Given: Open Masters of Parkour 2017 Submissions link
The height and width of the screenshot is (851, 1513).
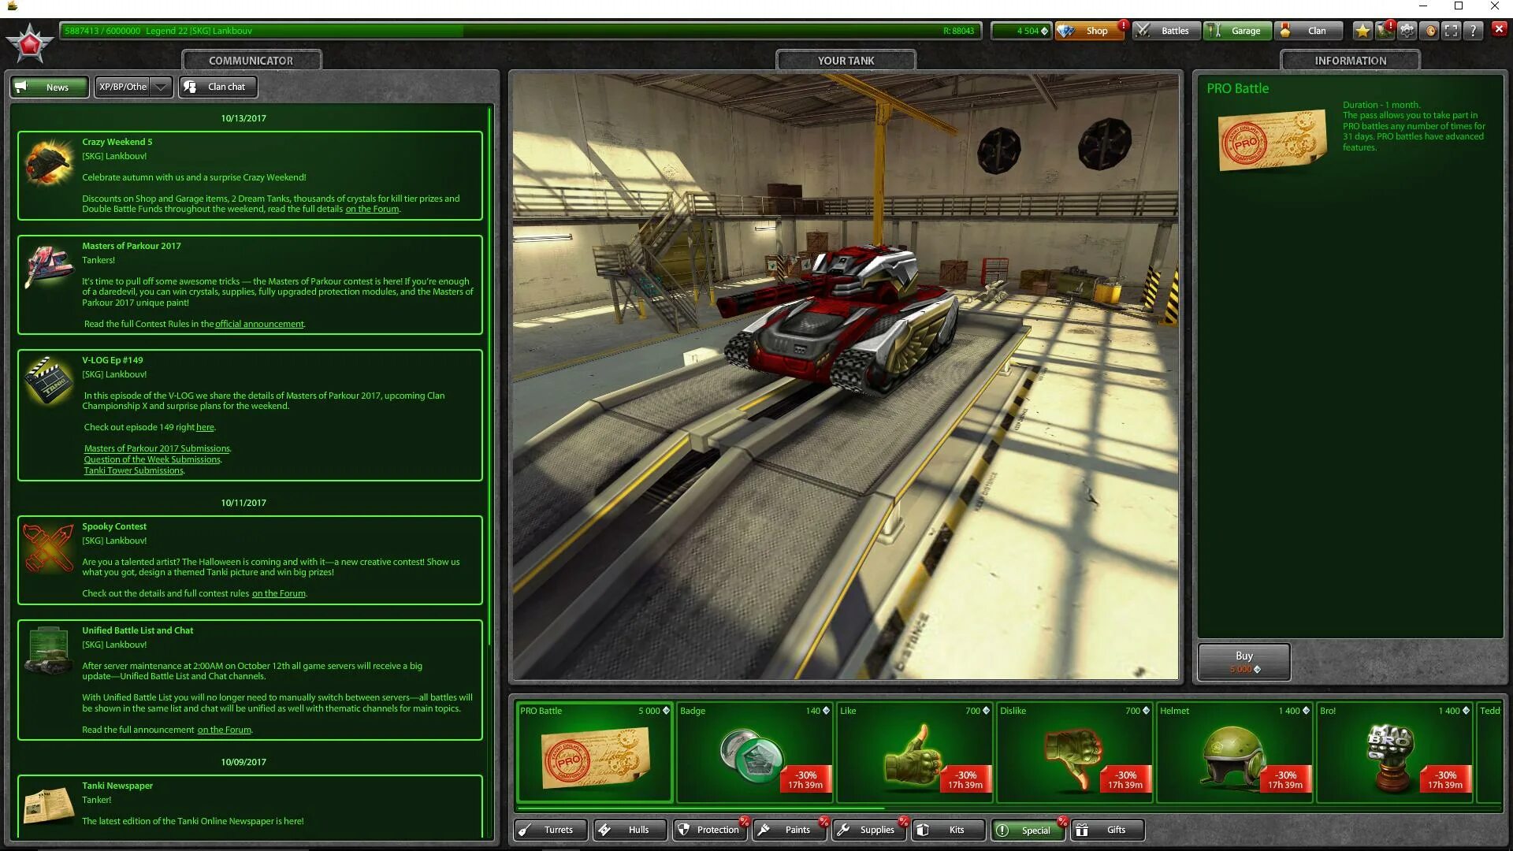Looking at the screenshot, I should pyautogui.click(x=157, y=448).
